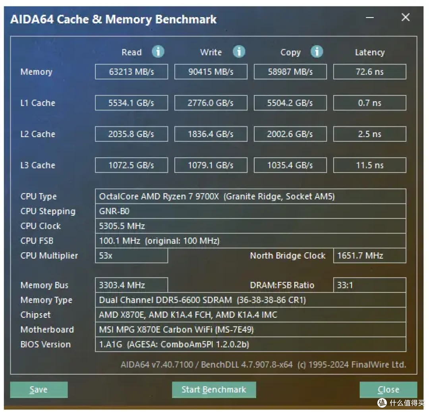Select L1 Cache Write 2776.0 GB/s
The height and width of the screenshot is (412, 429).
211,103
